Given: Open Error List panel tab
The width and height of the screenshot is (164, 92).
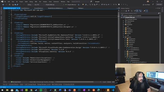Looking at the screenshot, I should coord(5,84).
